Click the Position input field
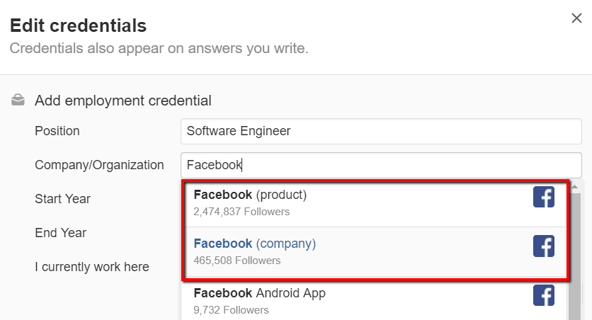 pyautogui.click(x=381, y=131)
